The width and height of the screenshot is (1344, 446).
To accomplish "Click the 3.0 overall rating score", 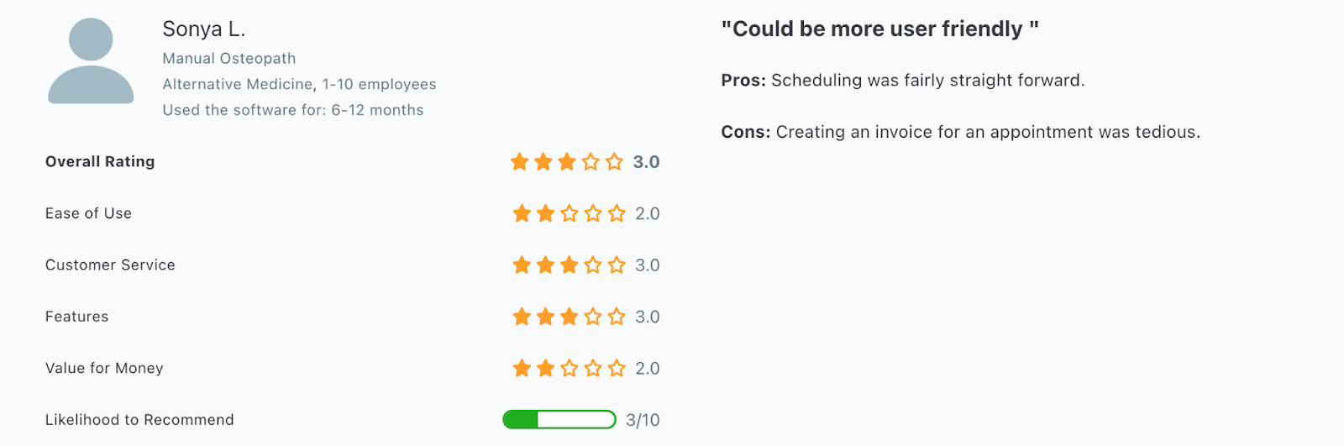I will (x=646, y=162).
